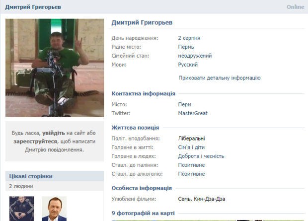Click marital status неодружений

tap(195, 56)
